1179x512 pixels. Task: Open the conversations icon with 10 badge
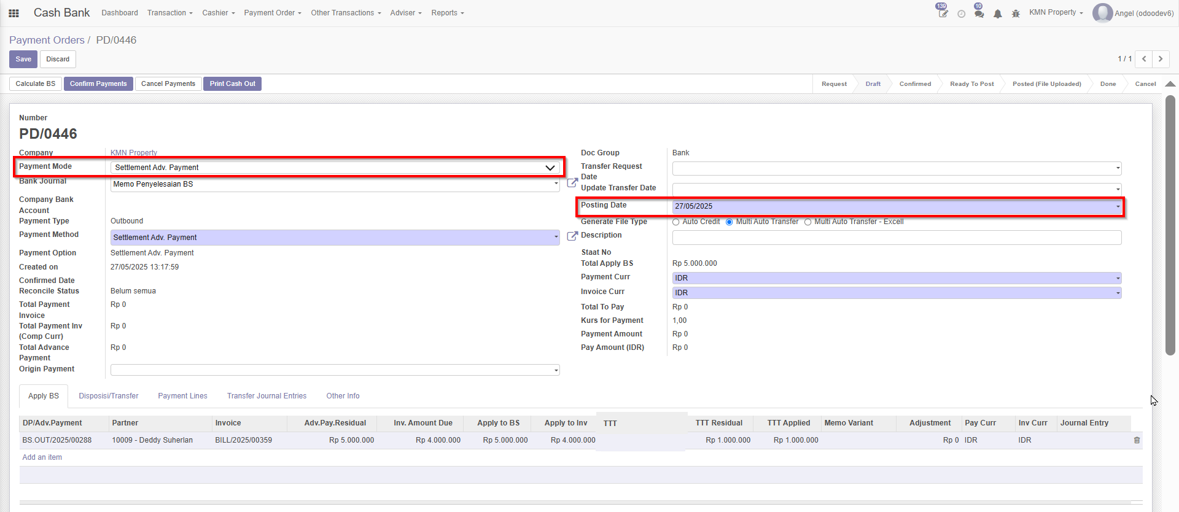click(x=979, y=14)
